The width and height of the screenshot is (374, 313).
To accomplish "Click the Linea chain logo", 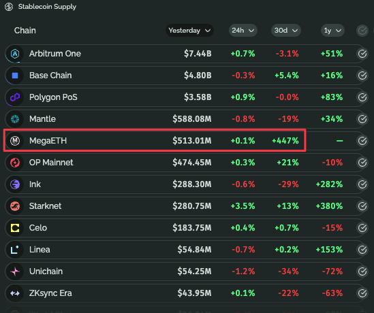I will point(15,250).
